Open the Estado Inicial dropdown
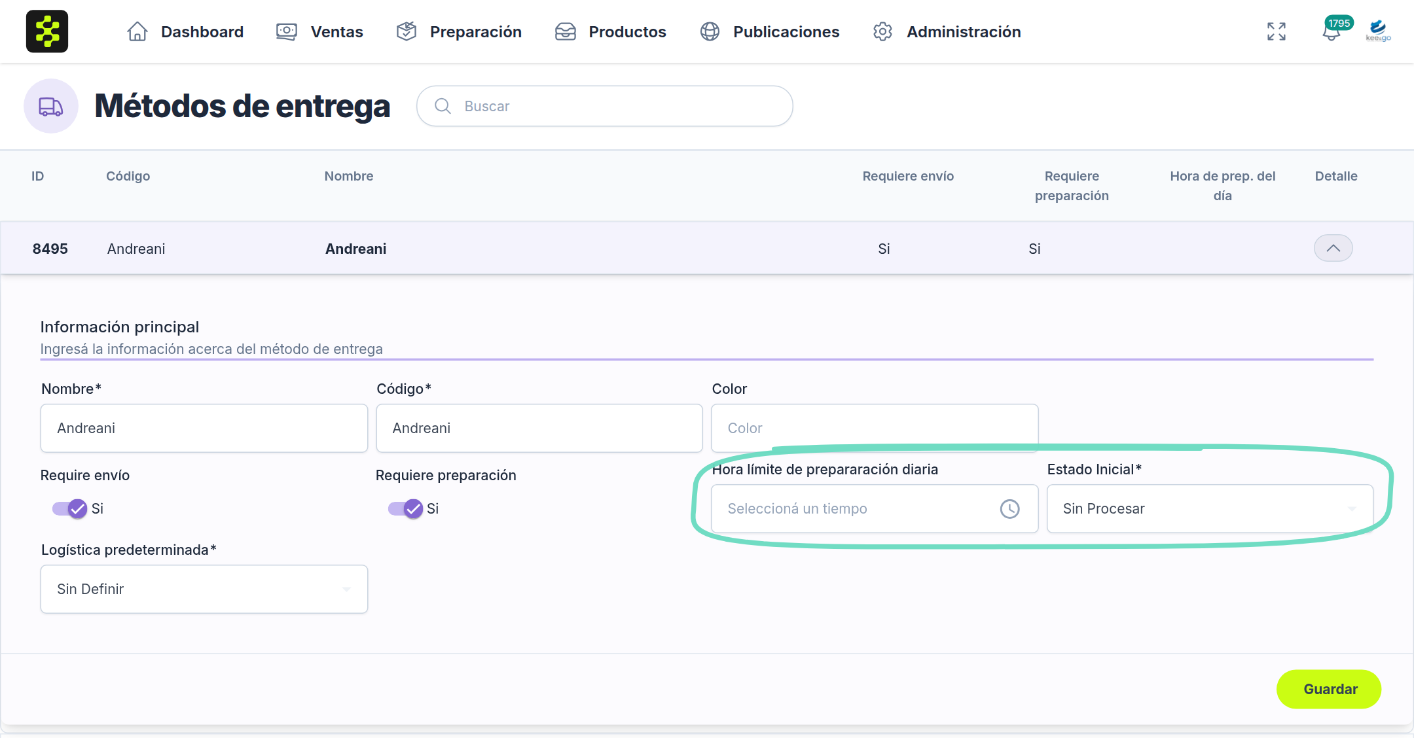The height and width of the screenshot is (738, 1414). (1210, 508)
